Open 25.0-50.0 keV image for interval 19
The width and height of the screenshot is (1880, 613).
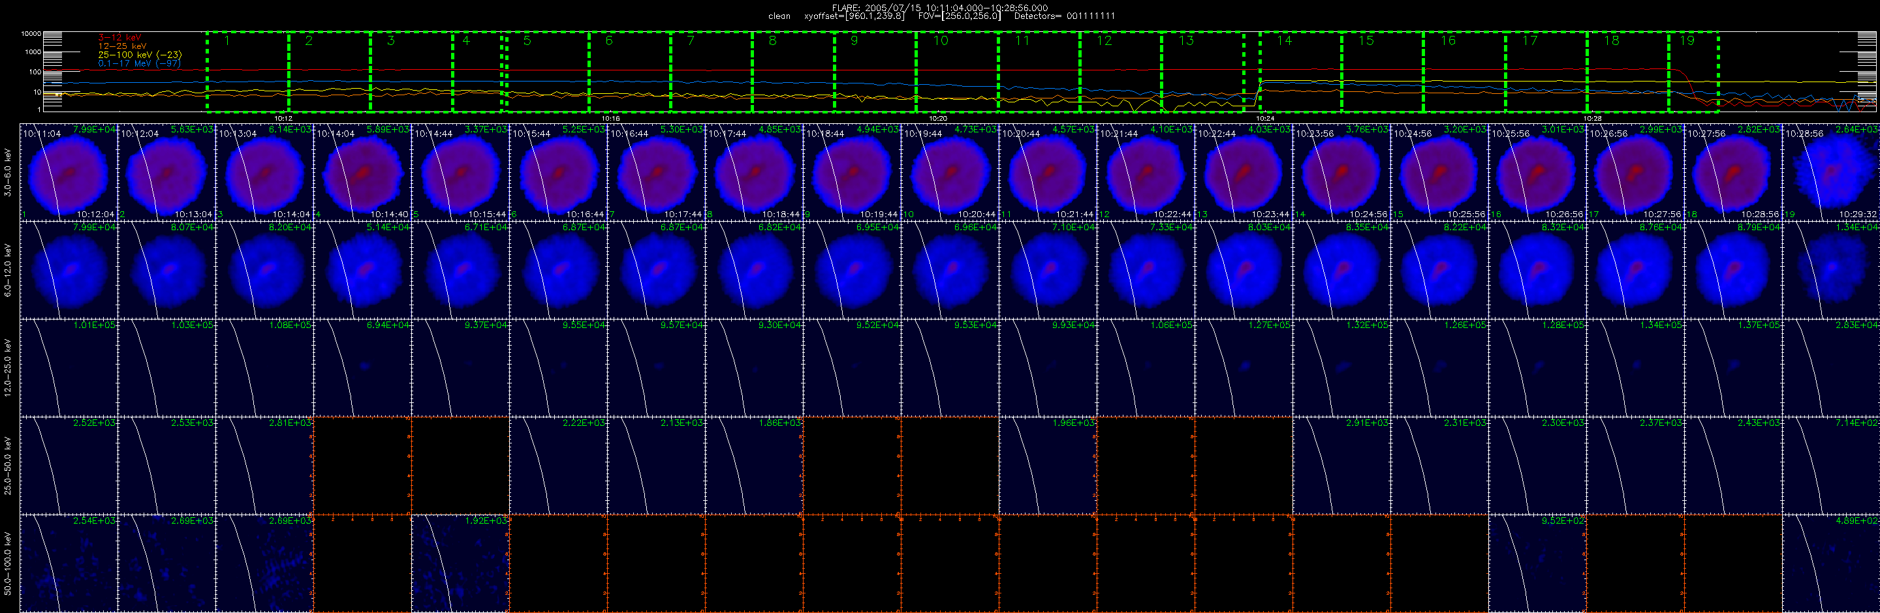coord(1831,465)
